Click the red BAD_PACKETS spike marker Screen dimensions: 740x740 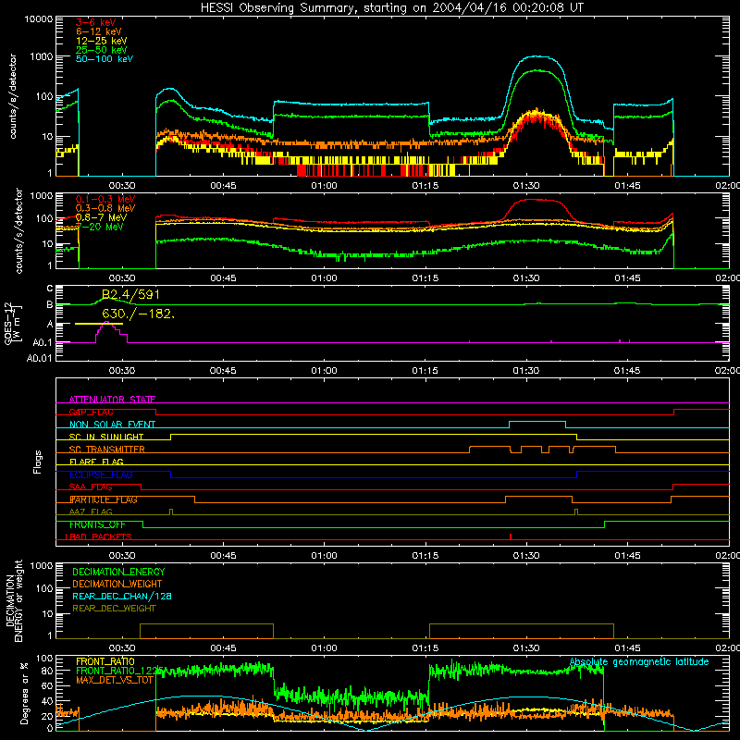tap(511, 536)
